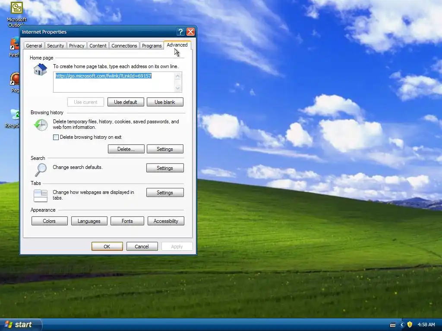The height and width of the screenshot is (331, 442).
Task: Click the Search magnifying glass icon
Action: point(41,170)
